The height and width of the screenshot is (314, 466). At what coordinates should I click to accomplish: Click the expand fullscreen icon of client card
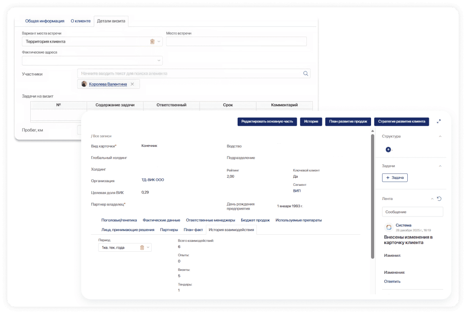click(x=439, y=121)
